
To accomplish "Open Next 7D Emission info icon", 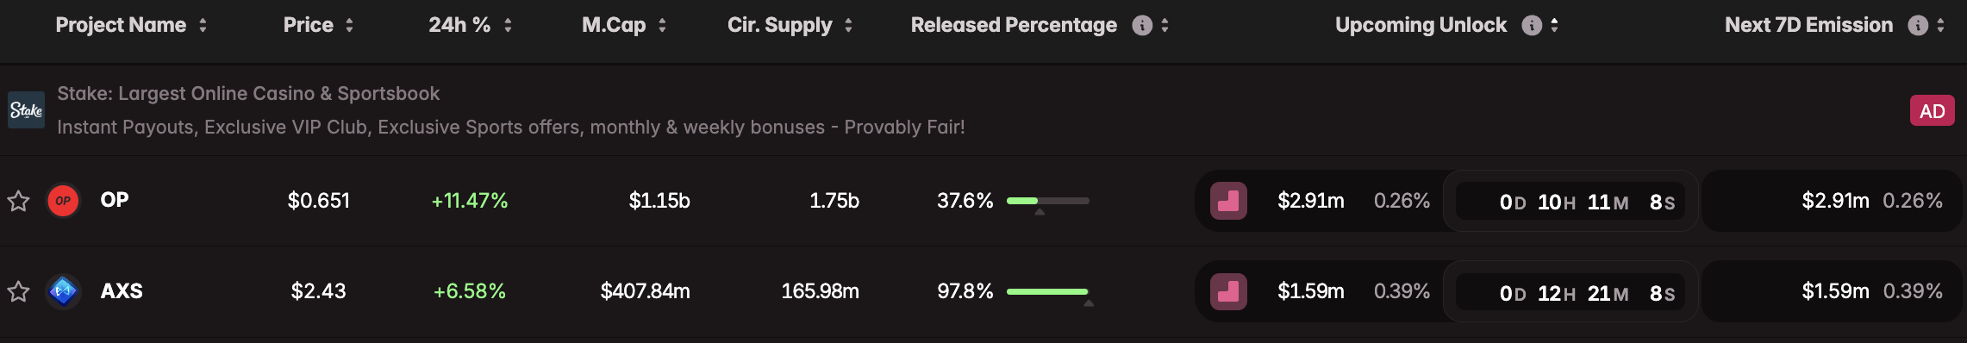I will tap(1918, 26).
